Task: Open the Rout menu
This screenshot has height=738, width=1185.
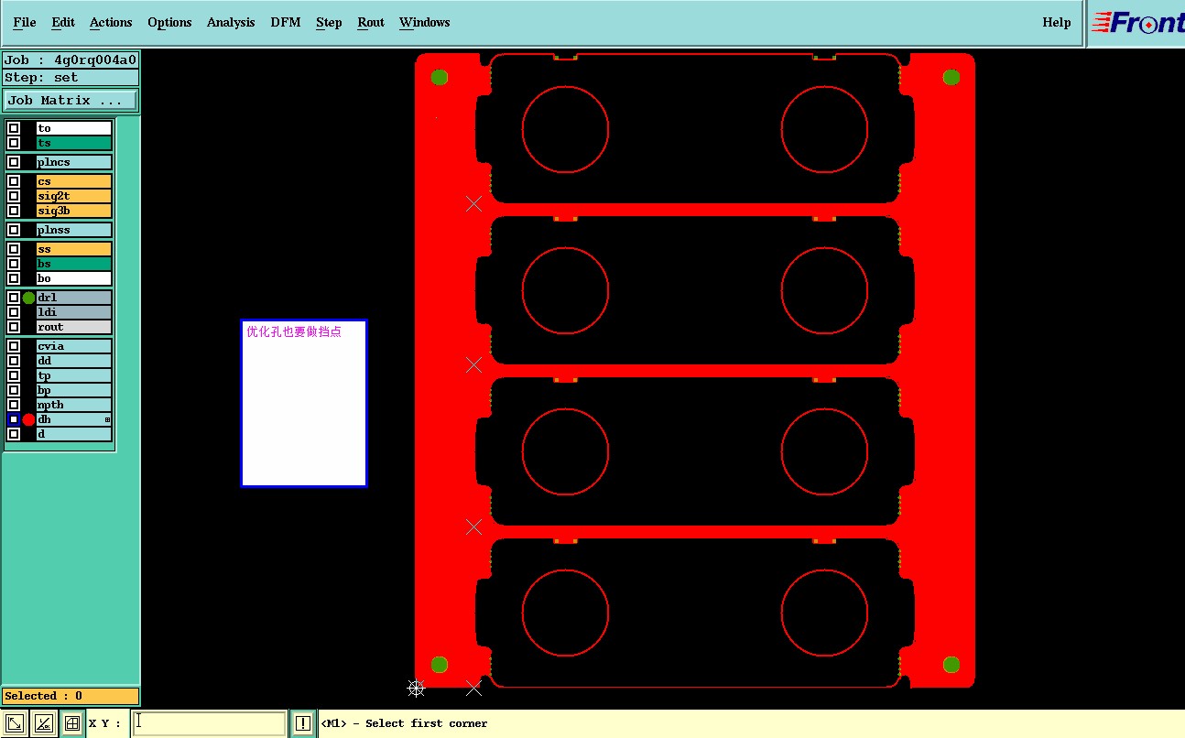Action: tap(371, 22)
